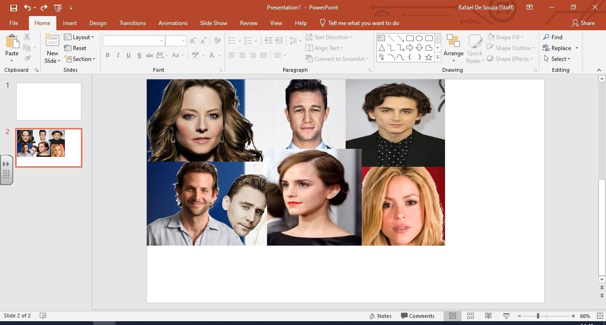Open Reading View from status bar
Image resolution: width=606 pixels, height=325 pixels.
point(488,316)
